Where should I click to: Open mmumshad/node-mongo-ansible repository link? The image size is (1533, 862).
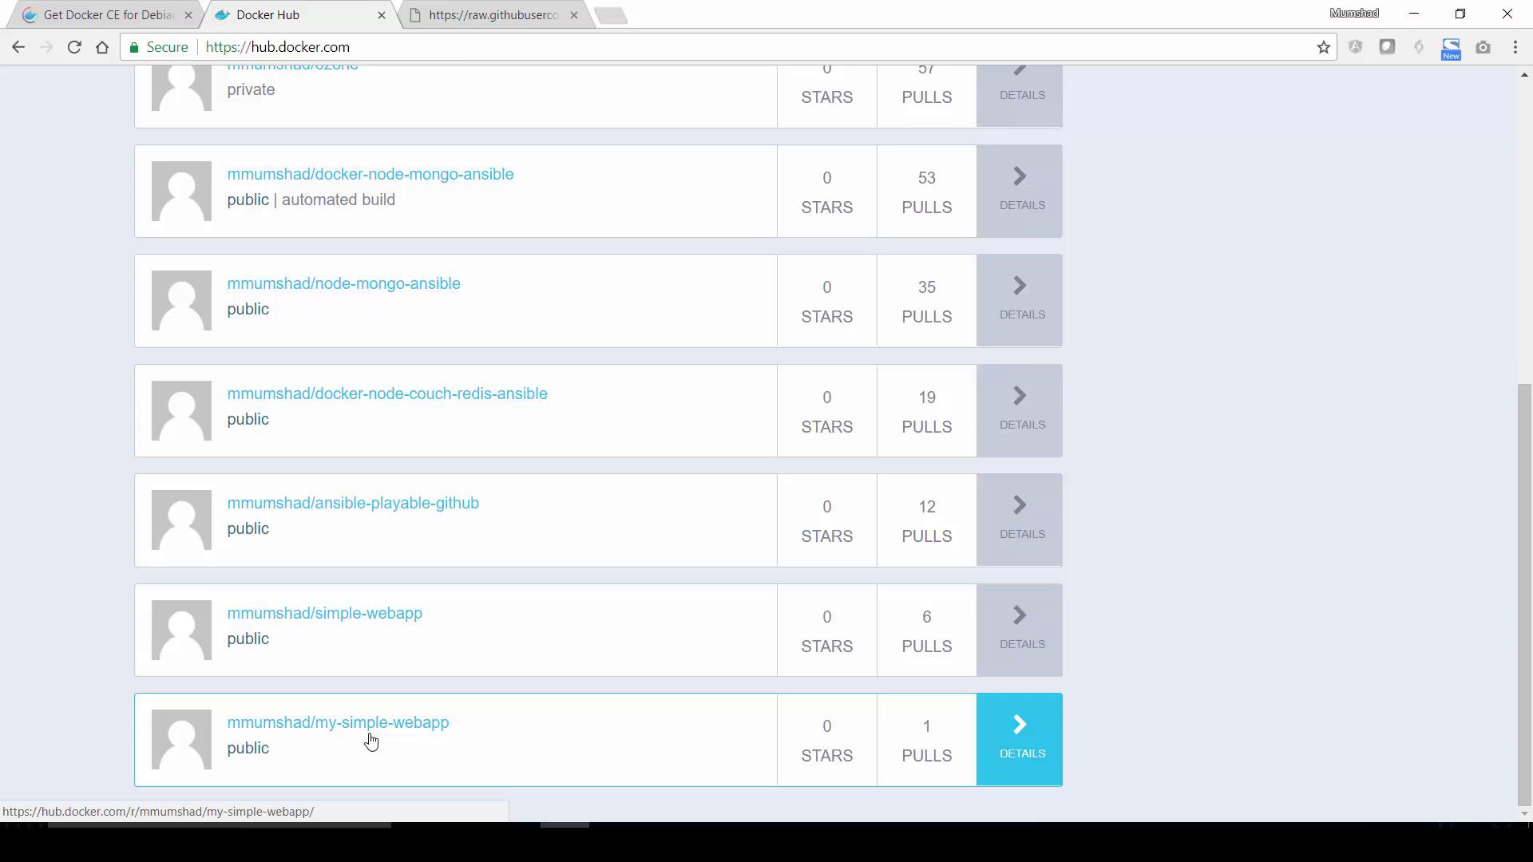coord(343,283)
